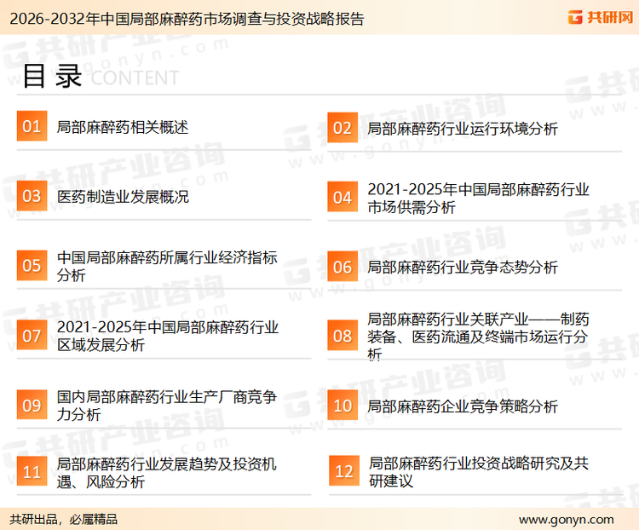The image size is (639, 530).
Task: Click the CONTENT subtitle text
Action: (135, 78)
